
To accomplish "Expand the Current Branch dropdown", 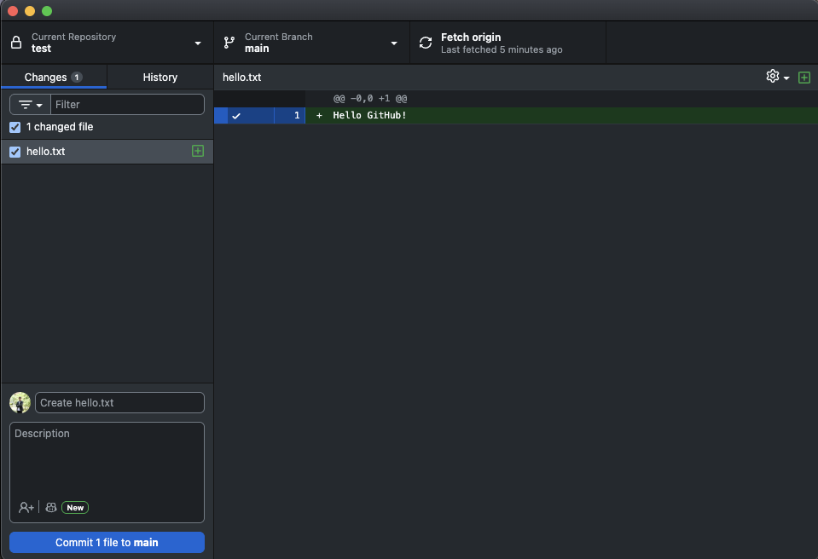I will click(311, 43).
